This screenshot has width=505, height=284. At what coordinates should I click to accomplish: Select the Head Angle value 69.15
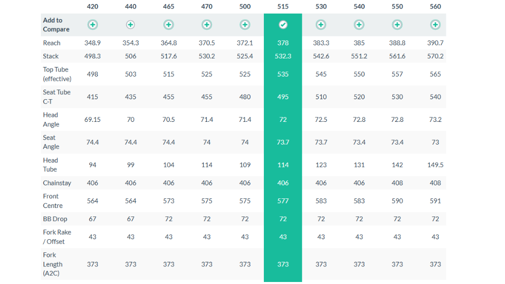click(93, 119)
